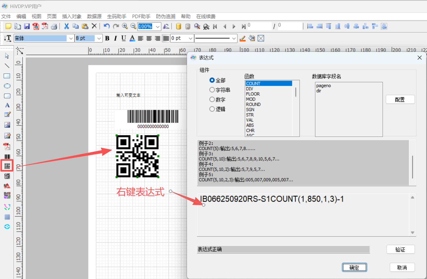Click the Save disk icon
427x279 pixels.
click(27, 26)
